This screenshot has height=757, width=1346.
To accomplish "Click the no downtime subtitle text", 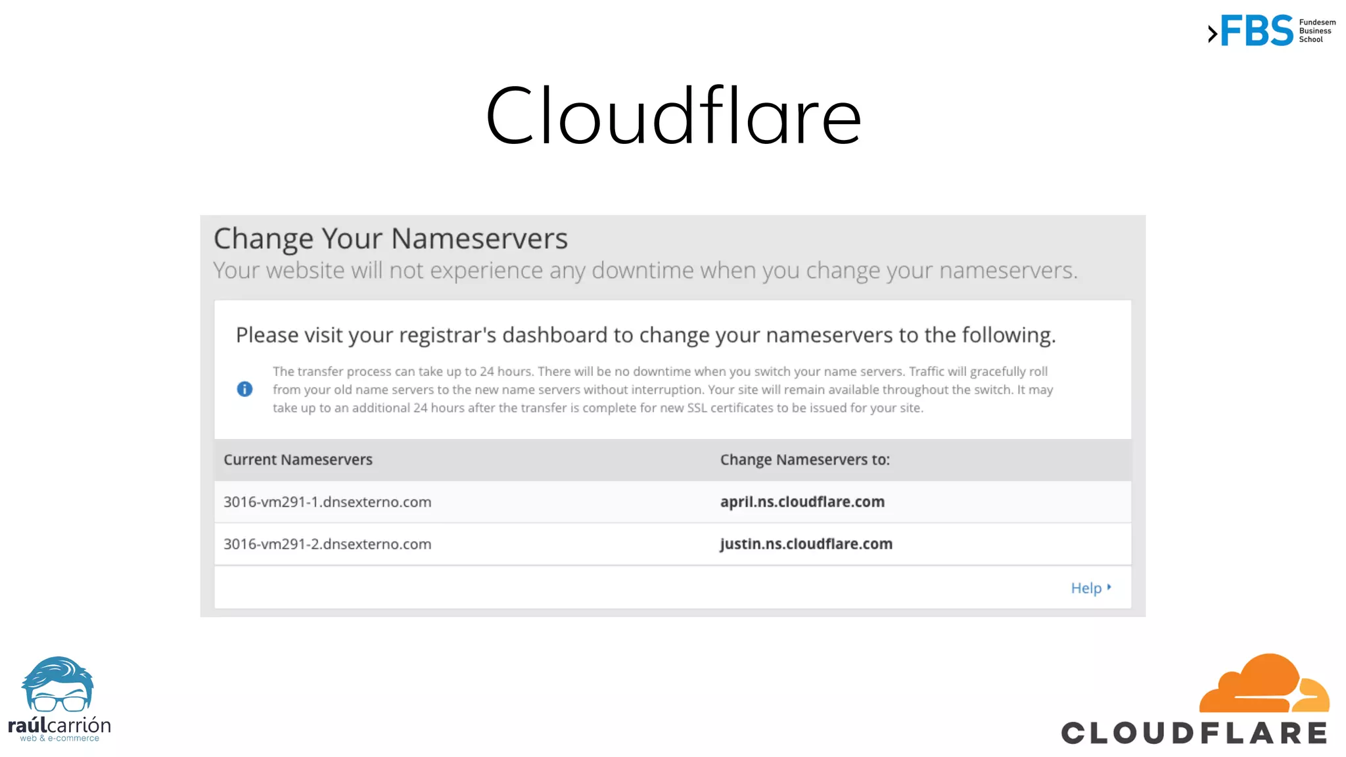I will [x=645, y=271].
